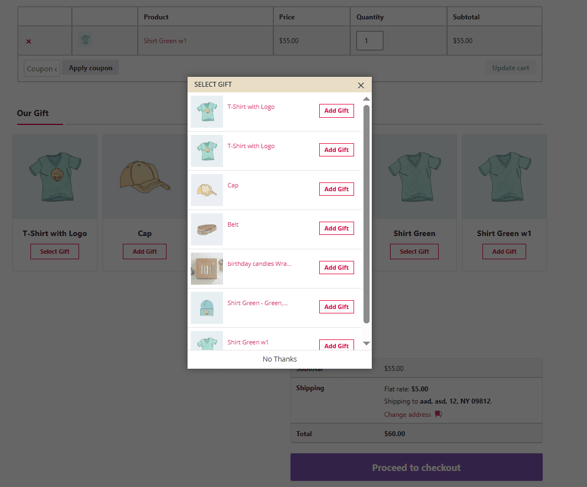
Task: Click inside the coupon code field
Action: [41, 68]
